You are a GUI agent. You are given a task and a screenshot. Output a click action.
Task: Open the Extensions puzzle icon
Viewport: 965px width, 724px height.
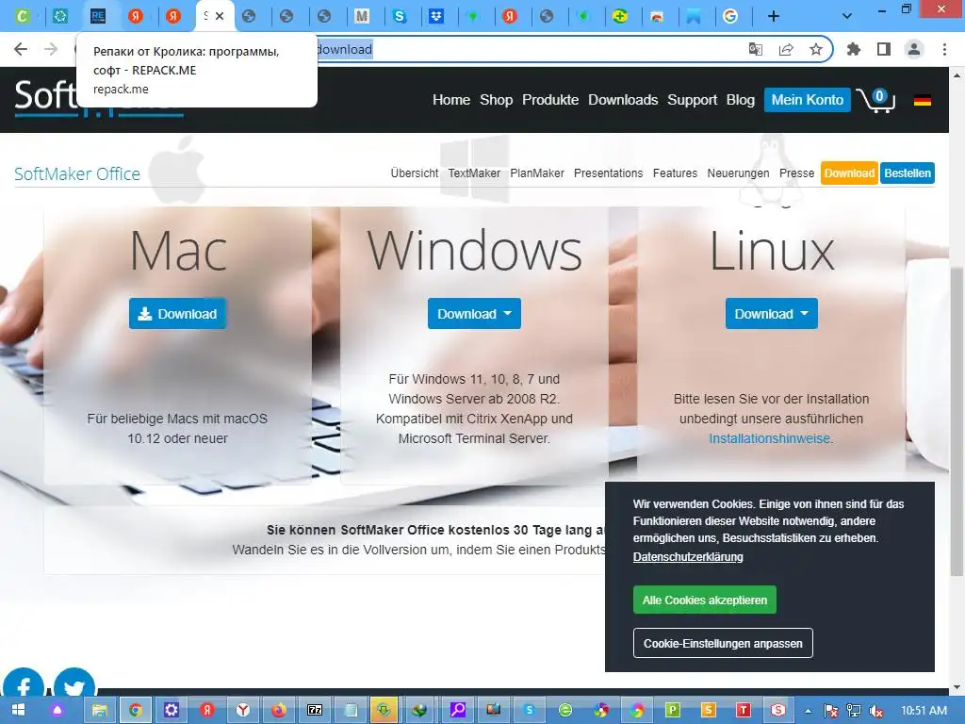(x=853, y=49)
